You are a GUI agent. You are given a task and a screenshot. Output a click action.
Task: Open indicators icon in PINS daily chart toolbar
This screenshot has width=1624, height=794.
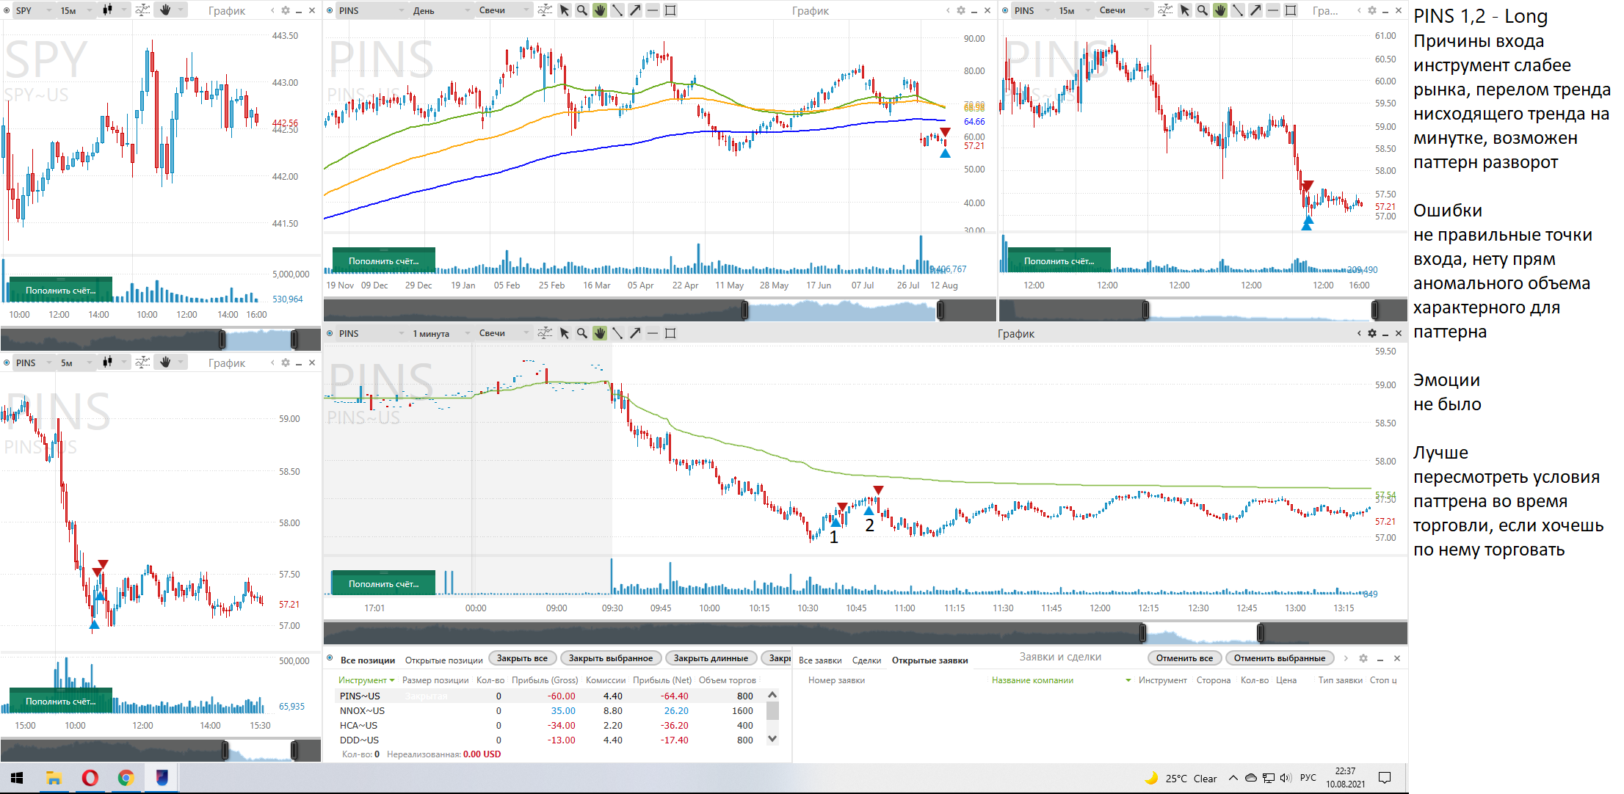pyautogui.click(x=545, y=10)
